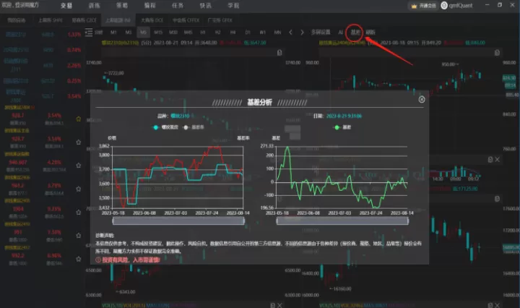The height and width of the screenshot is (308, 520).
Task: Select watchlist row showing 2.26%
Action: 41,65
